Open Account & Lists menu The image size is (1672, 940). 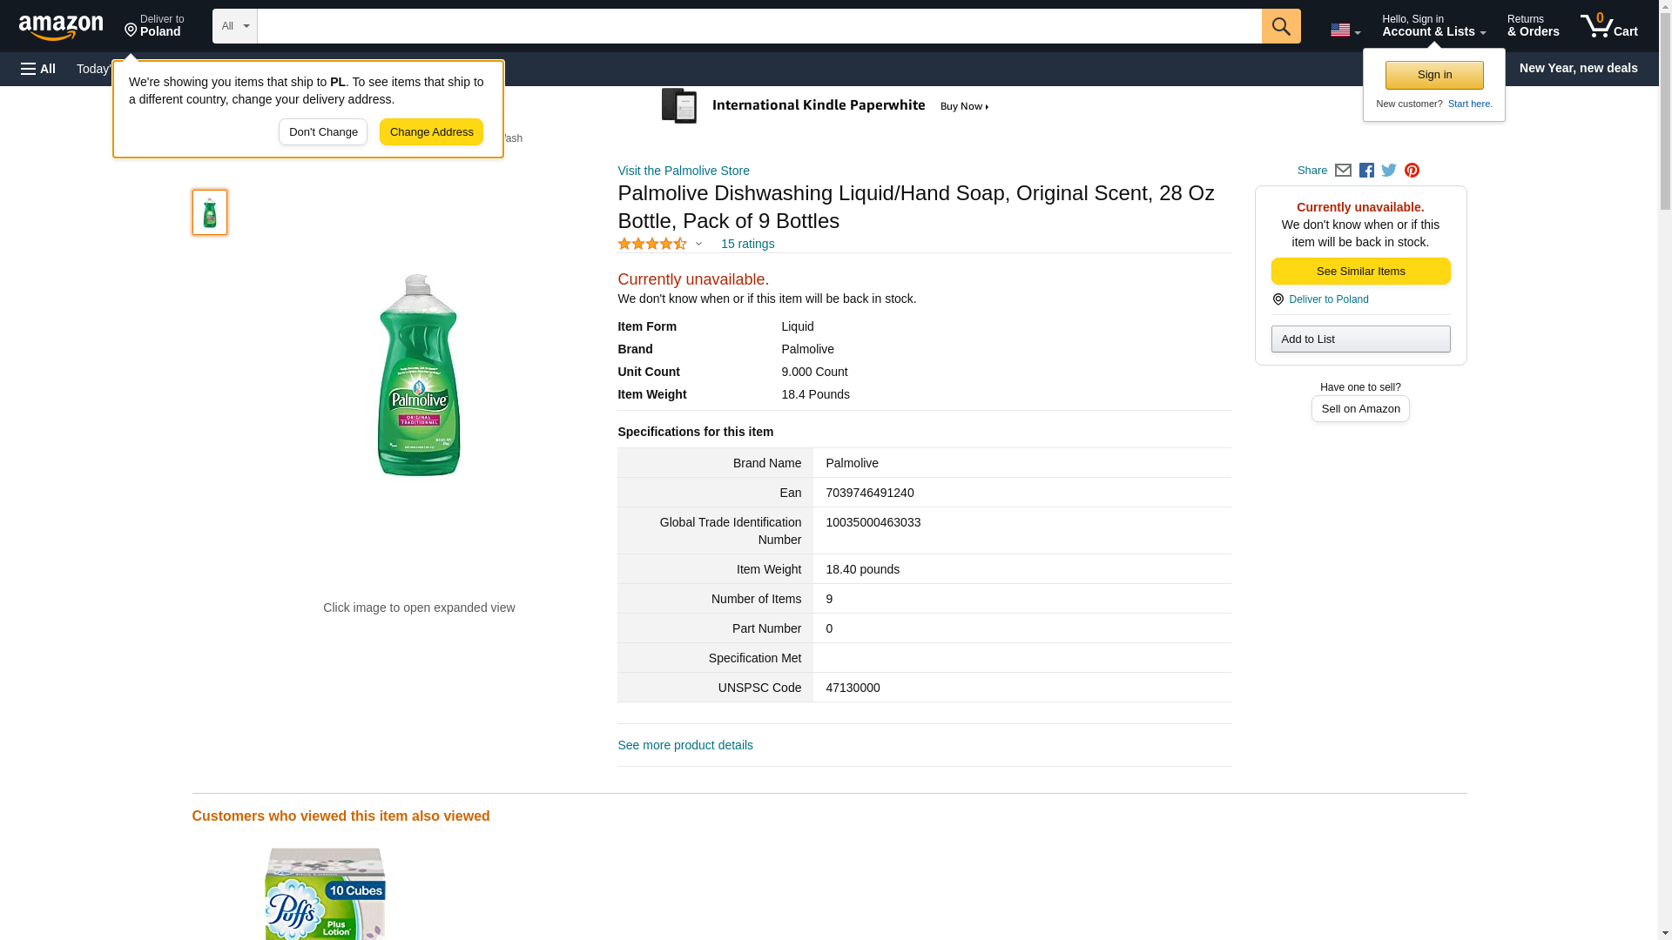(1433, 26)
